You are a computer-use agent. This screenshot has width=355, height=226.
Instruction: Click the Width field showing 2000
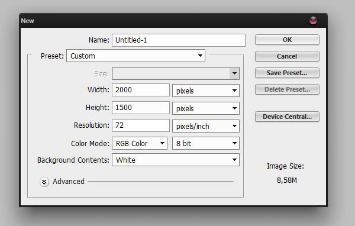pos(141,90)
